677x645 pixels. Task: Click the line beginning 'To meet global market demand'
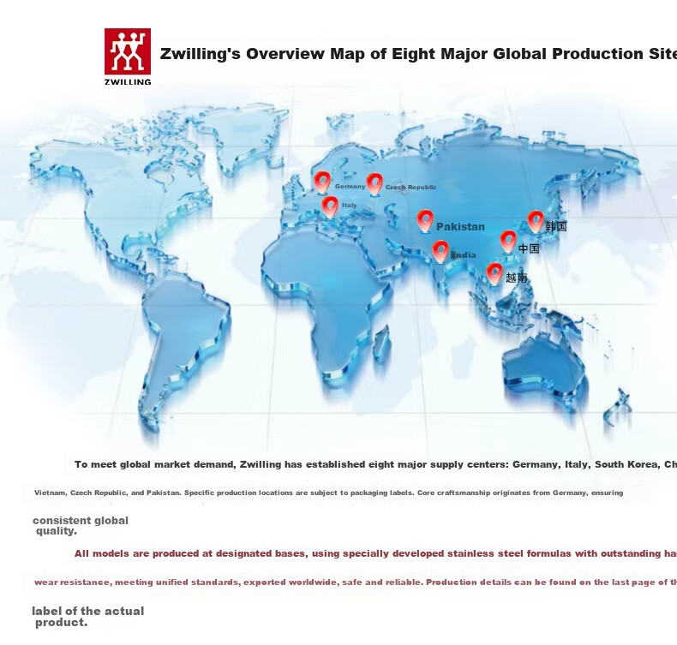tap(375, 464)
